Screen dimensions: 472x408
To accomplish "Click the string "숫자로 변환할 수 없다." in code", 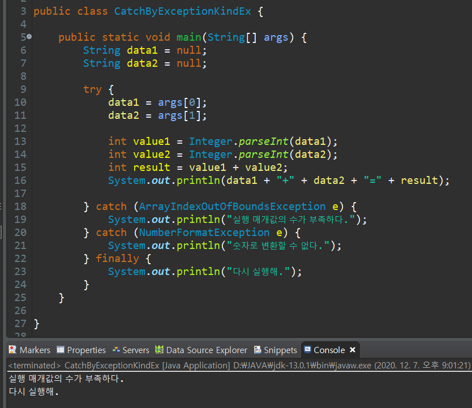I will pos(278,246).
